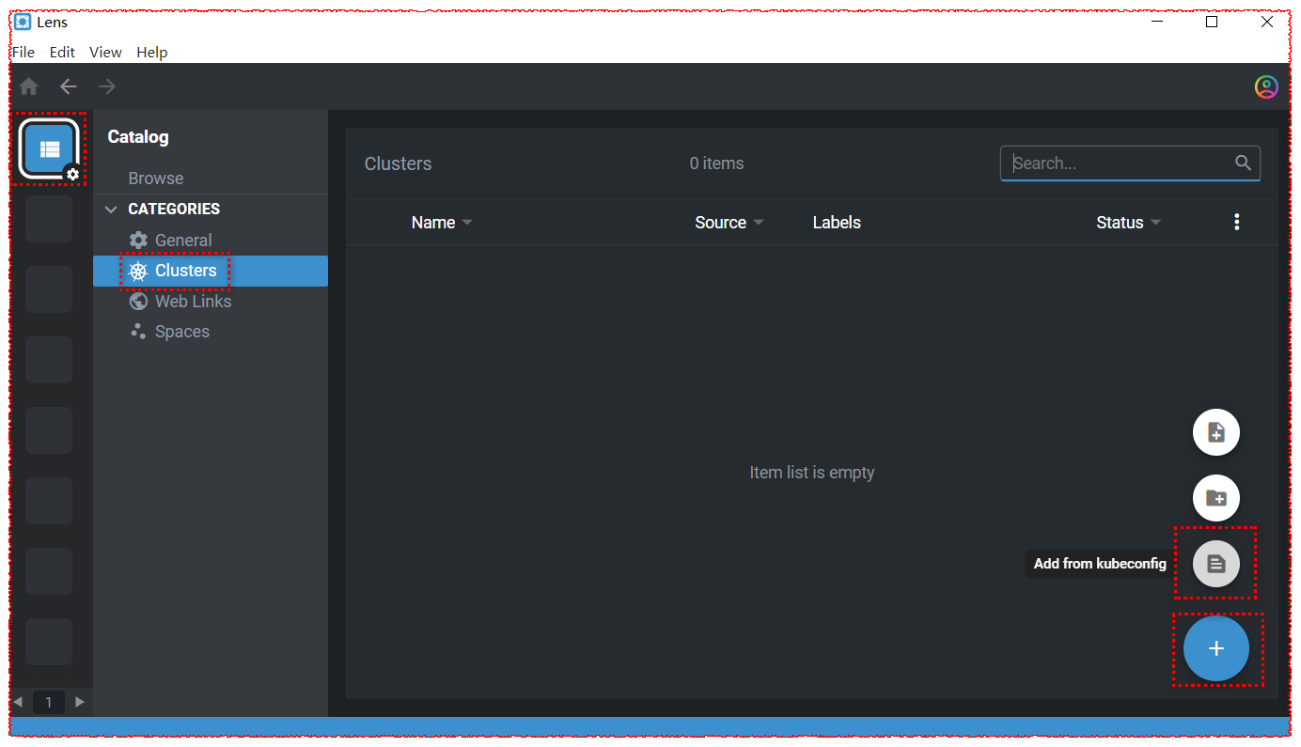The width and height of the screenshot is (1301, 747).
Task: Open the Help menu
Action: click(x=152, y=52)
